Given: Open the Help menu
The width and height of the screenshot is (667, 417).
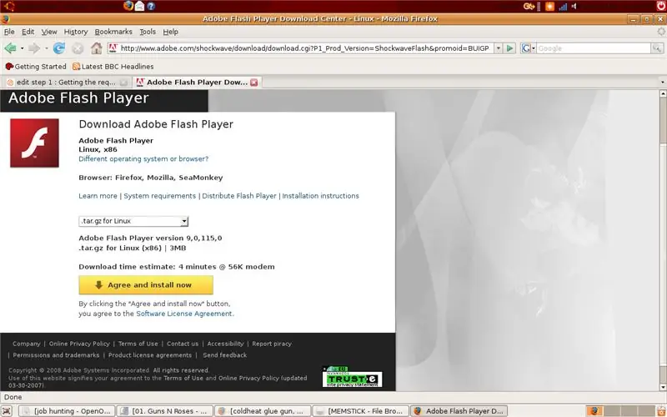Looking at the screenshot, I should point(171,32).
